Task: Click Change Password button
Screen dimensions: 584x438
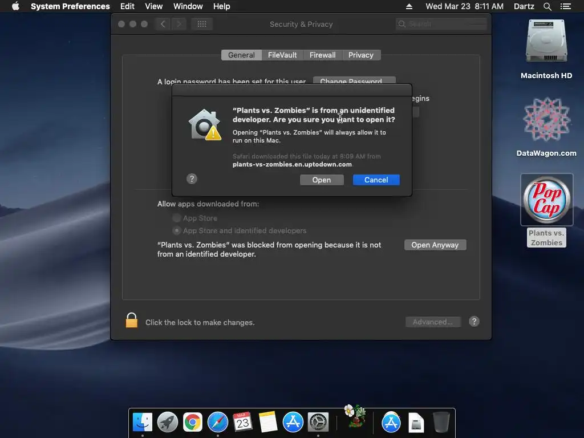Action: [354, 80]
